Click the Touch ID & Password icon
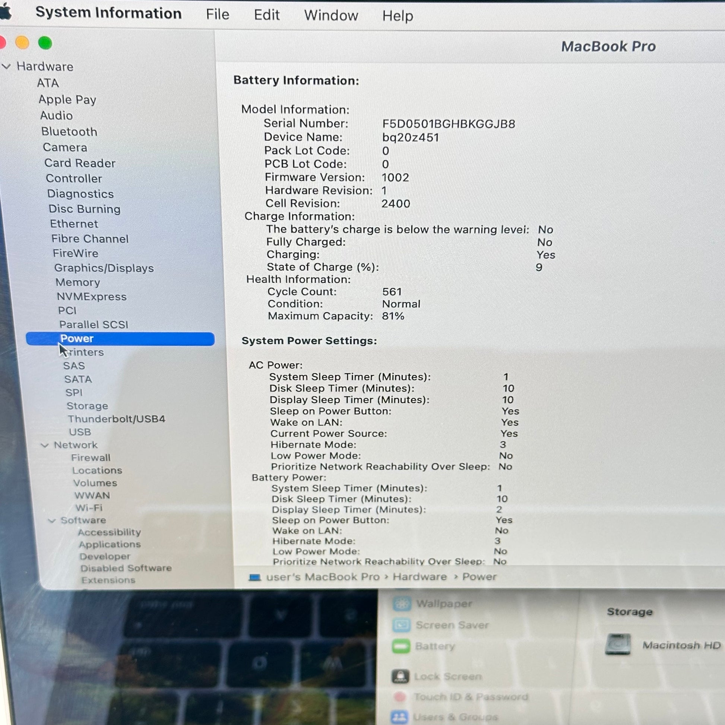The image size is (725, 725). 400,697
